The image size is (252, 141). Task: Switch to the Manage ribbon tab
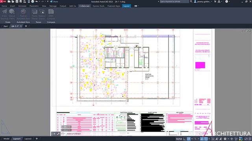[x=53, y=6]
